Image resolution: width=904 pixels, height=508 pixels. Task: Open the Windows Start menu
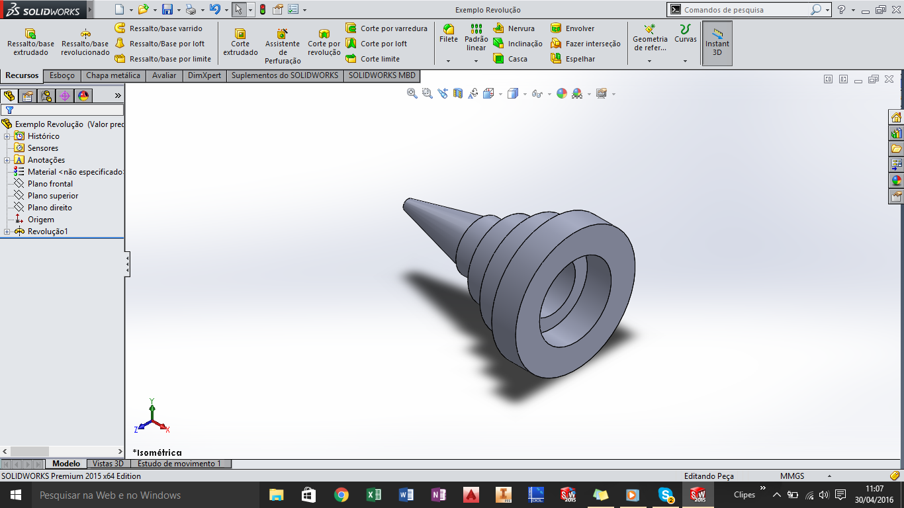[x=15, y=495]
